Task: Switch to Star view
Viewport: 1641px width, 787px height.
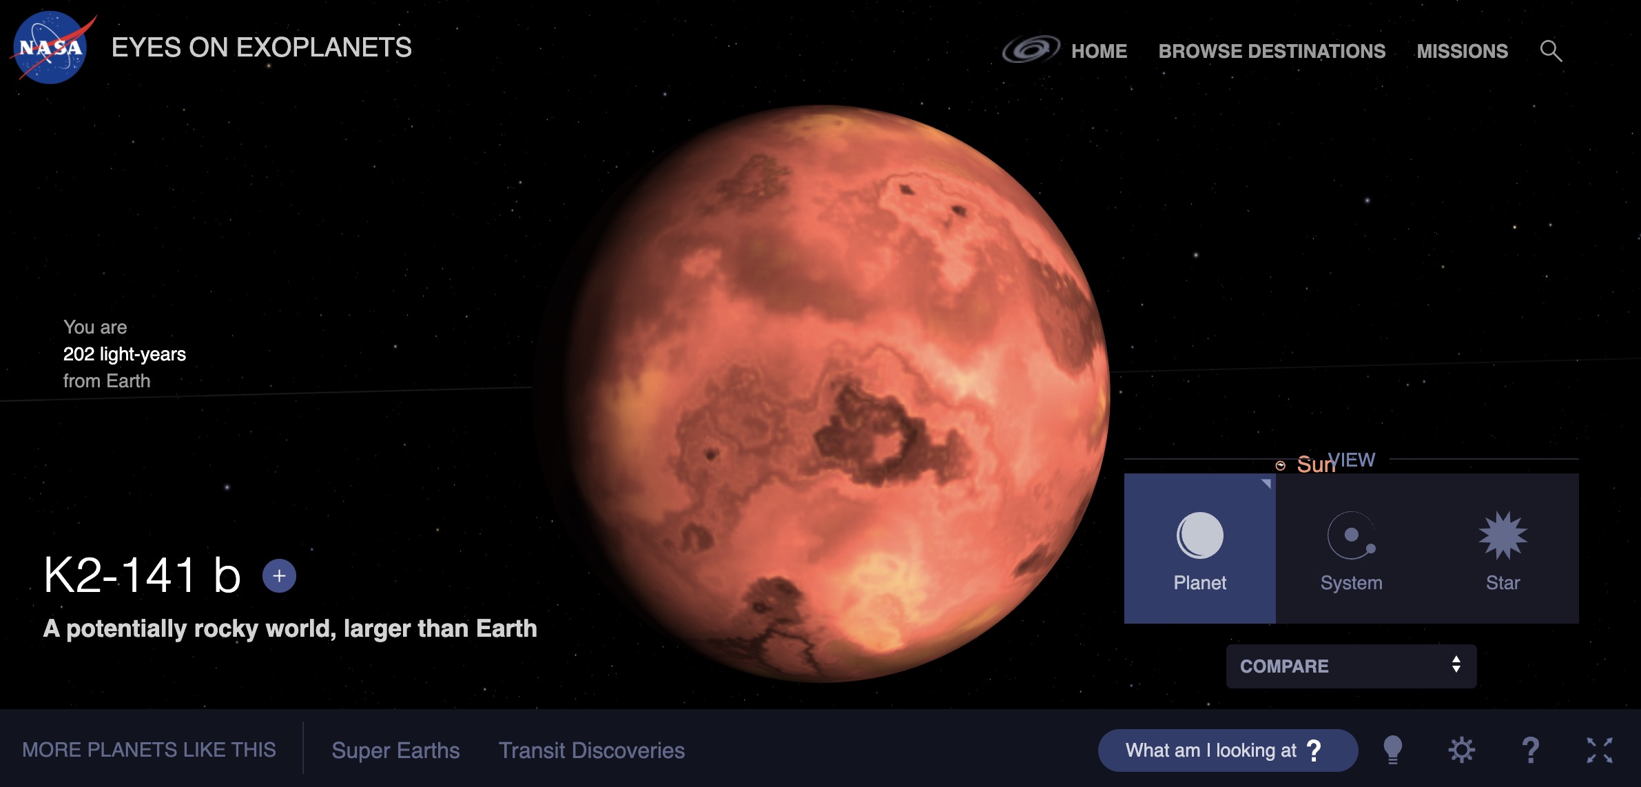Action: tap(1503, 549)
